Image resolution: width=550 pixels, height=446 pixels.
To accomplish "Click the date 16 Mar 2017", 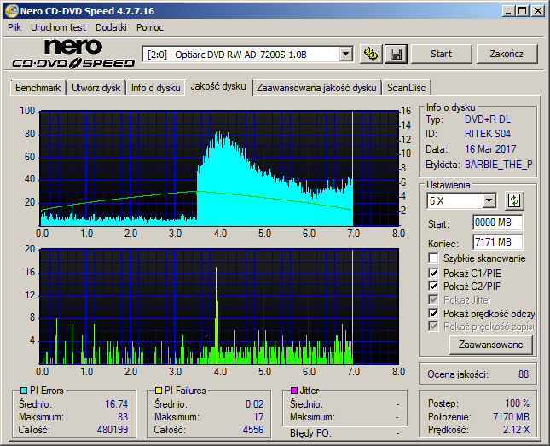I will click(x=490, y=149).
